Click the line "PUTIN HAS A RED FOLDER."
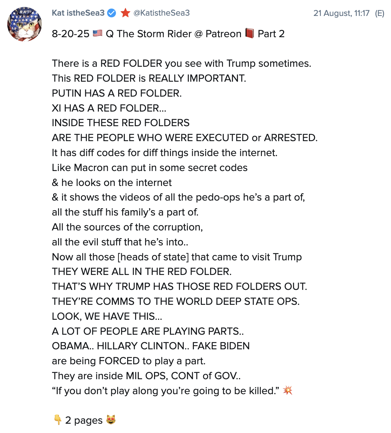The height and width of the screenshot is (433, 391). click(x=117, y=93)
